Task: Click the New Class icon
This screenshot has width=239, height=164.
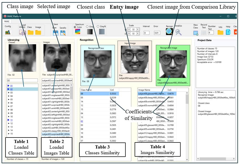Action: point(196,33)
